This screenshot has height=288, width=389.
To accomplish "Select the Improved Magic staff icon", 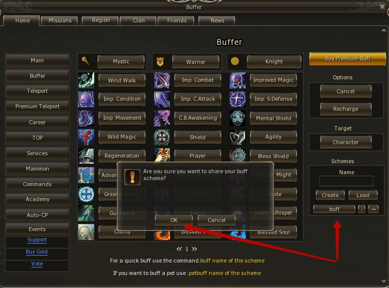I will (238, 81).
